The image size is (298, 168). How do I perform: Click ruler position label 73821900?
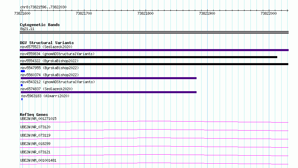coord(207,13)
